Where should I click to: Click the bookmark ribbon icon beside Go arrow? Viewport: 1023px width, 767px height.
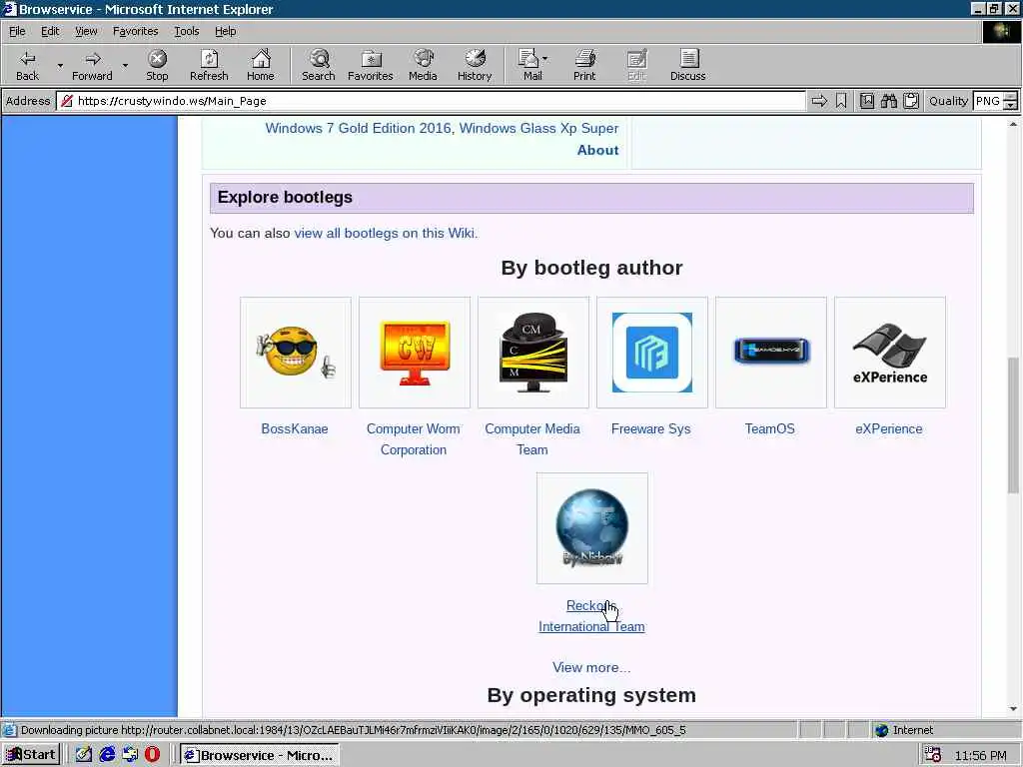(x=841, y=101)
